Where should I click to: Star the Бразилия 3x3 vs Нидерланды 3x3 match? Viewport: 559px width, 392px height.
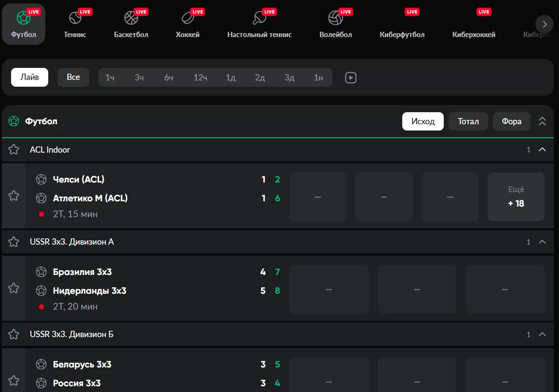14,288
